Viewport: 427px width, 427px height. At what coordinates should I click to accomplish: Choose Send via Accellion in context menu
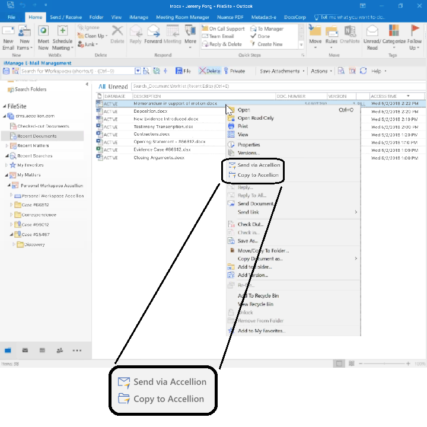tap(259, 165)
